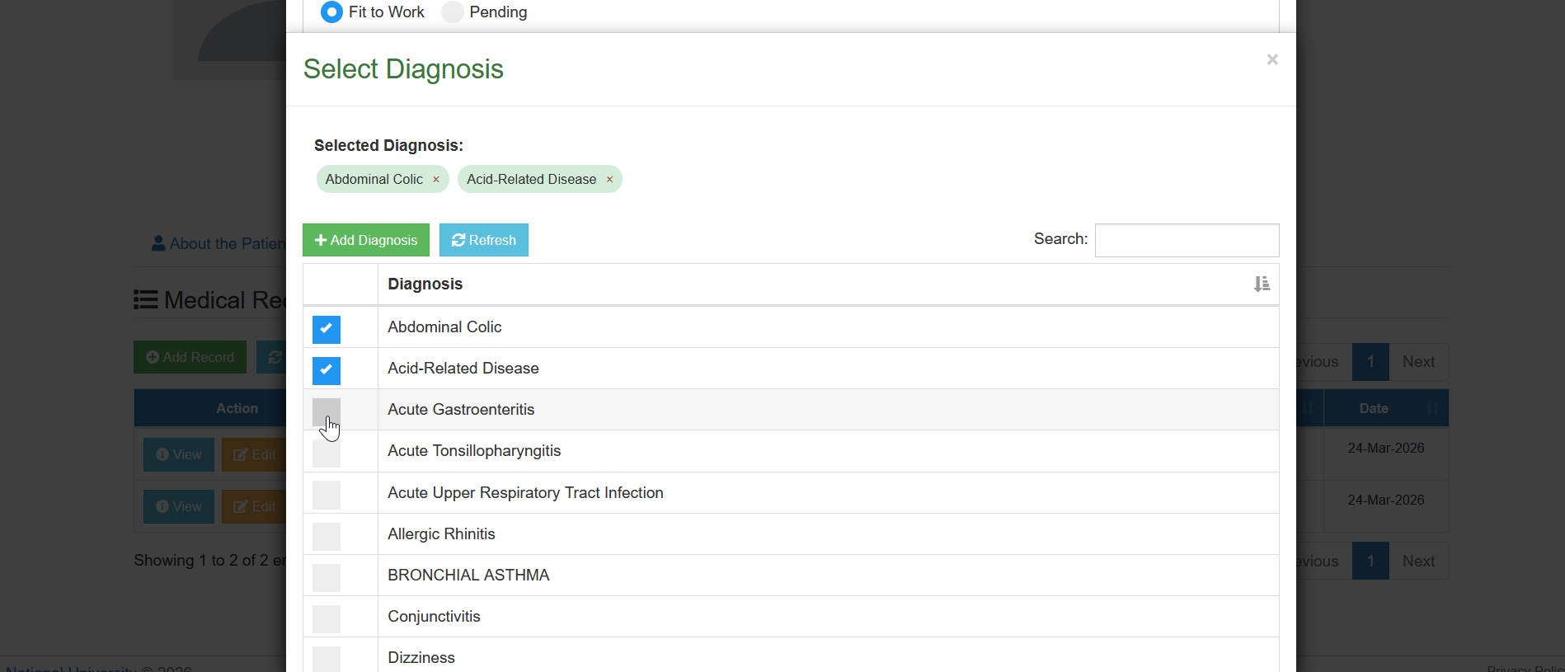
Task: Focus the Search input field
Action: tap(1187, 240)
